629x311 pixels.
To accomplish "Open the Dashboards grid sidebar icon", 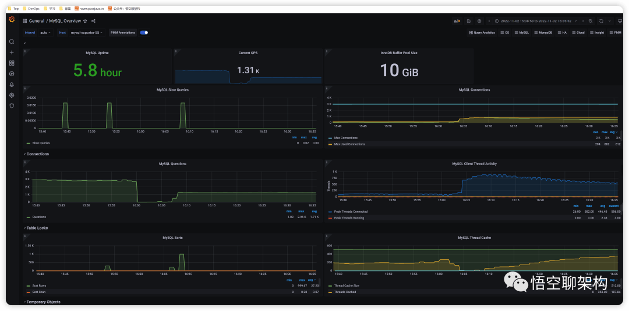I will [x=12, y=63].
